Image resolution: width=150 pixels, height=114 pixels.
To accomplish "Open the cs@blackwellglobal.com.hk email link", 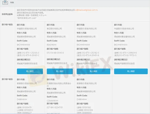I will coord(86,10).
